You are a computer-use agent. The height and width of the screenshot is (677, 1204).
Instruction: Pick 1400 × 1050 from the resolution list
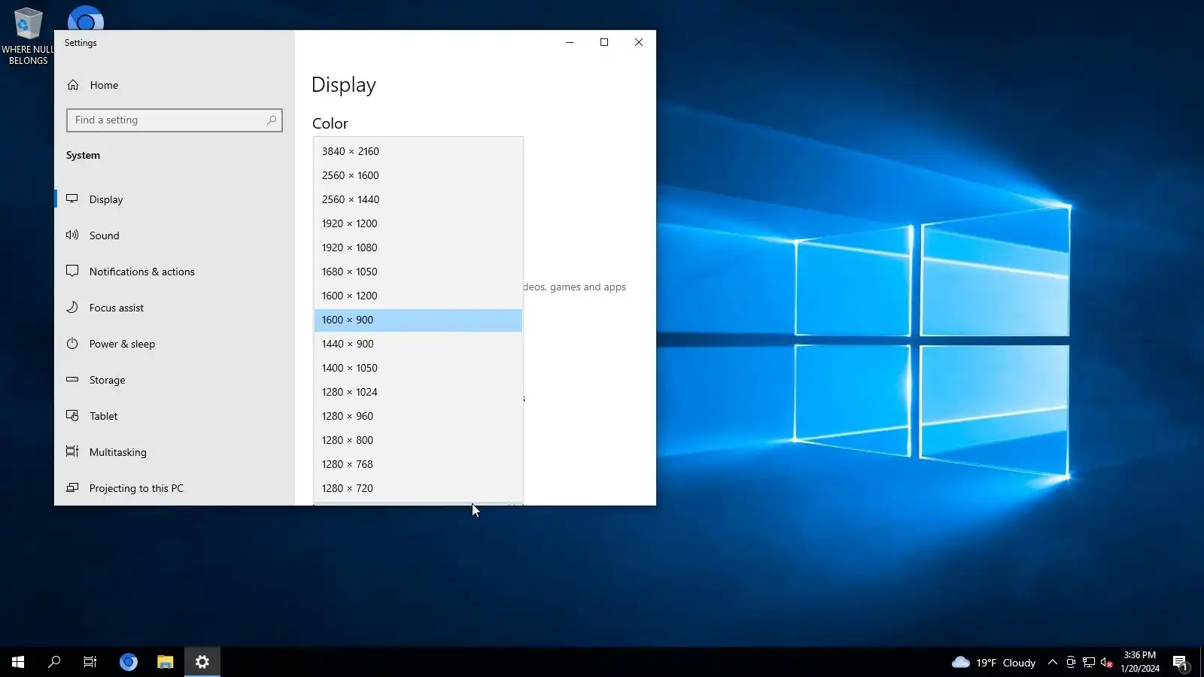[418, 368]
